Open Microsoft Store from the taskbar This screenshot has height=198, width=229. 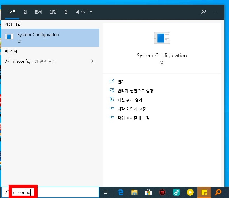(148, 192)
